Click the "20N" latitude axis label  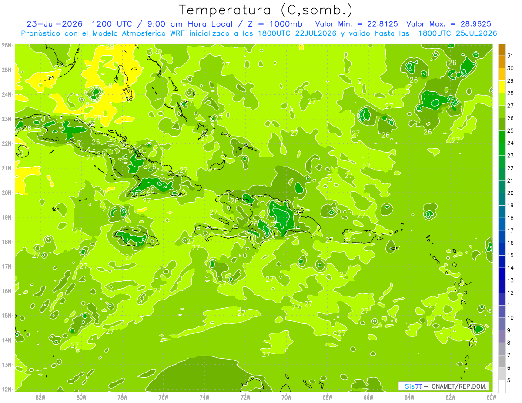tap(7, 193)
